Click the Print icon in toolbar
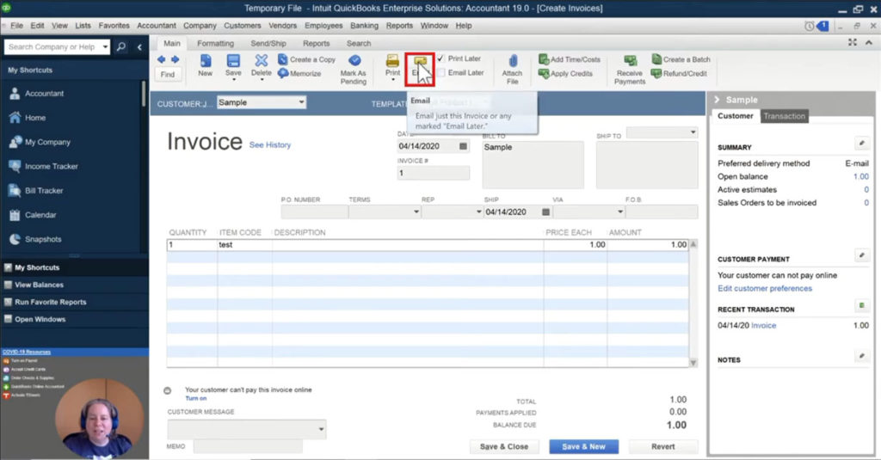The height and width of the screenshot is (460, 881). pyautogui.click(x=392, y=61)
